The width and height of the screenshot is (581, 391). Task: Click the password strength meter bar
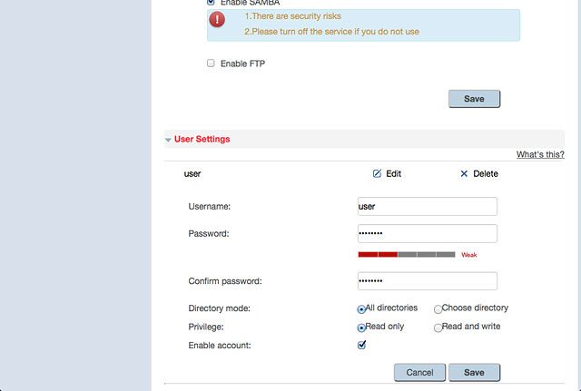coord(407,254)
